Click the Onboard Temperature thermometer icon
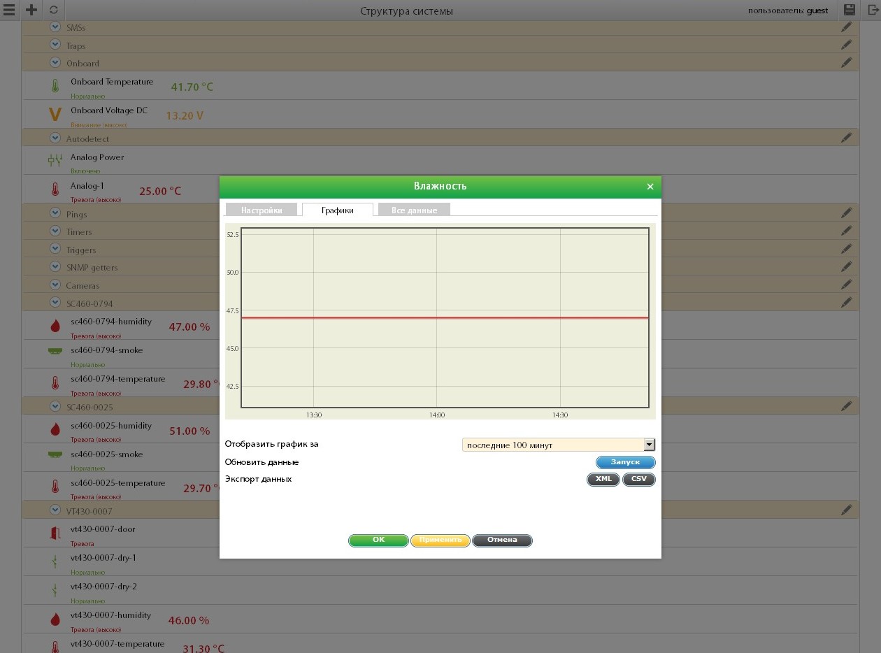This screenshot has height=653, width=881. point(55,86)
